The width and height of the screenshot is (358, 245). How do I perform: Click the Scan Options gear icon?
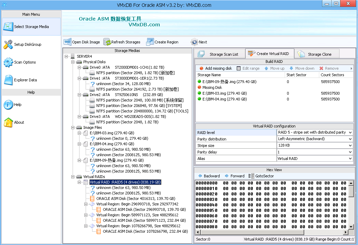pyautogui.click(x=8, y=63)
